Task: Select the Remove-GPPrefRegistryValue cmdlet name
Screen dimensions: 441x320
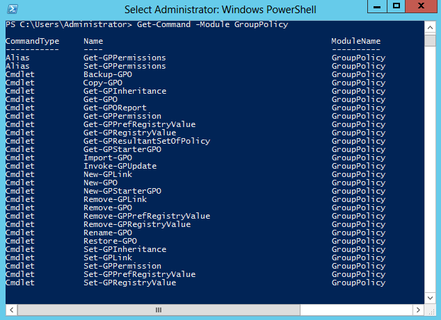Action: coord(147,216)
